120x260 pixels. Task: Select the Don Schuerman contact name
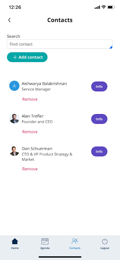37,149
